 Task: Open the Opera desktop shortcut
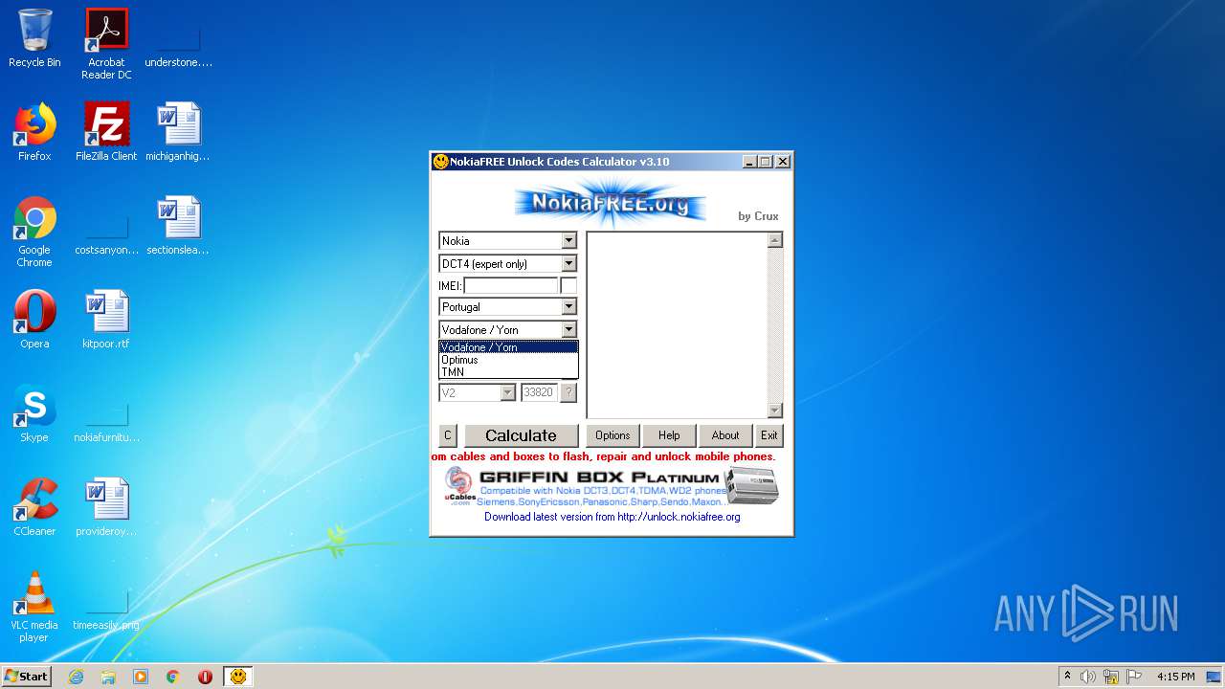(34, 320)
